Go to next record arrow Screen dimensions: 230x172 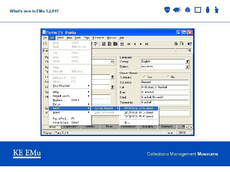point(141,44)
